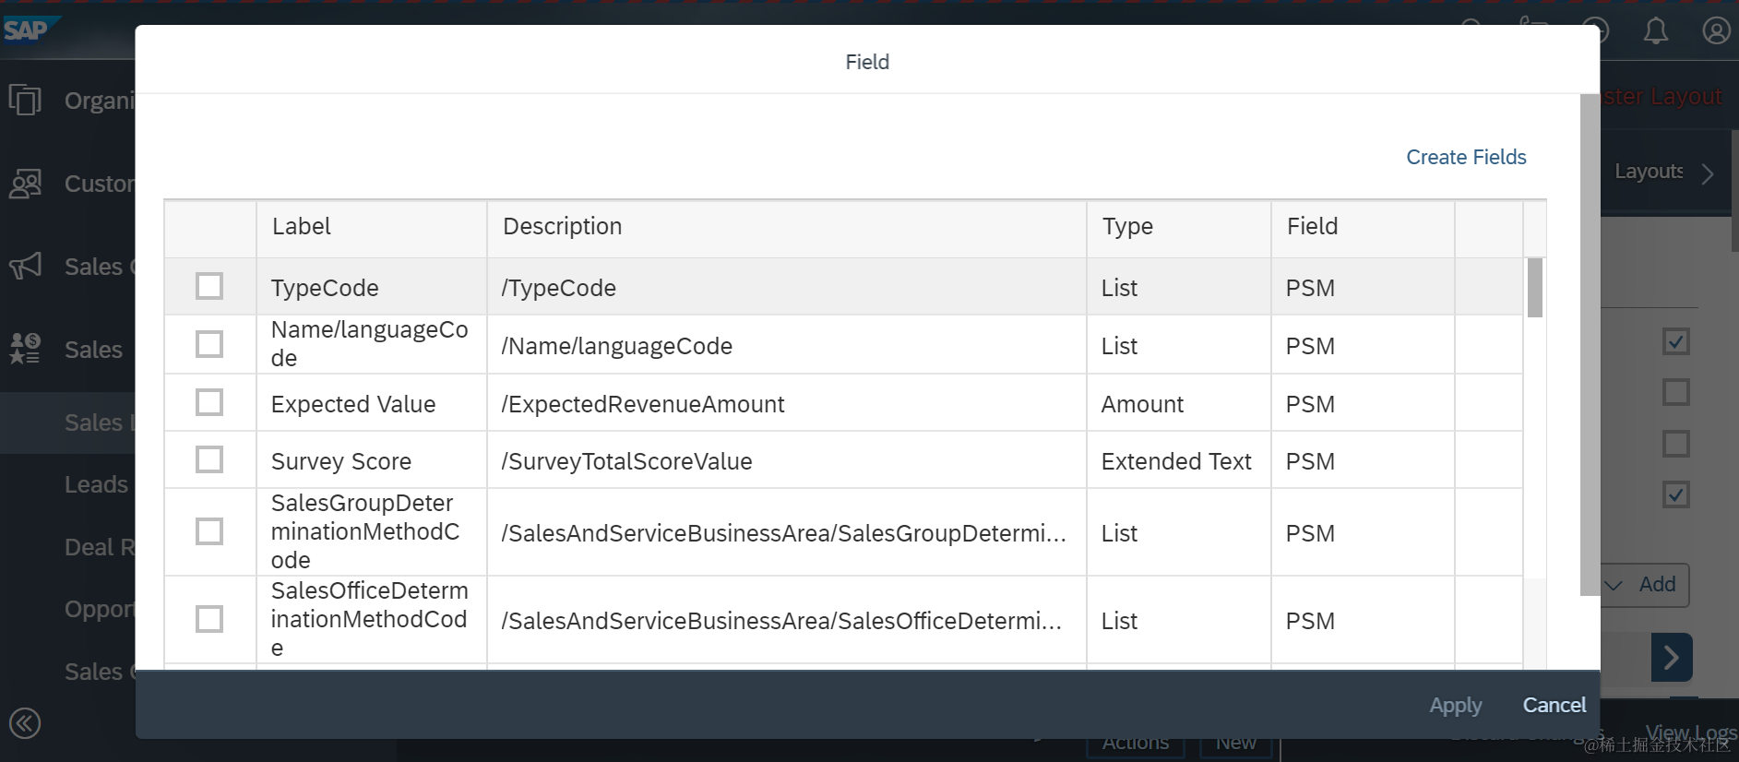
Task: Open the Add dropdown arrow
Action: point(1614,585)
